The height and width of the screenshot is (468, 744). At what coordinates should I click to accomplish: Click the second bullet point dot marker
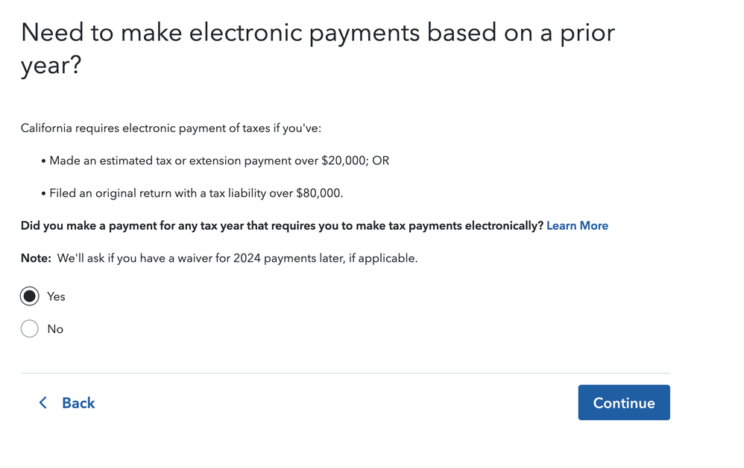pos(43,194)
